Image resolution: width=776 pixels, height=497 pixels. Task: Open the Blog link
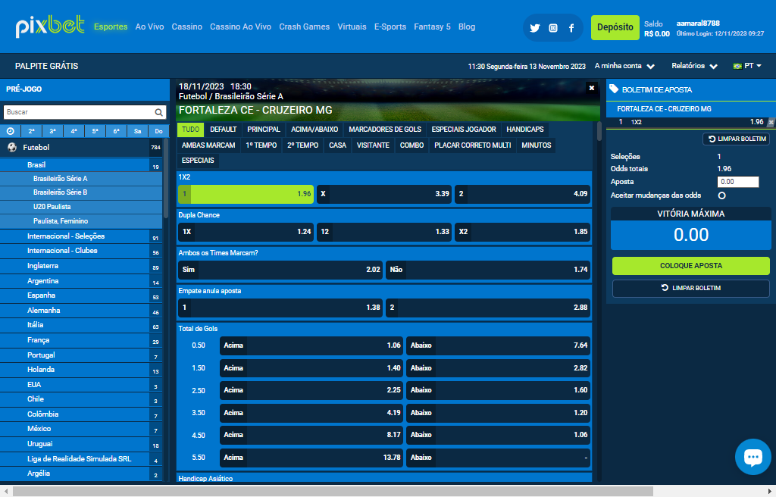(x=467, y=27)
